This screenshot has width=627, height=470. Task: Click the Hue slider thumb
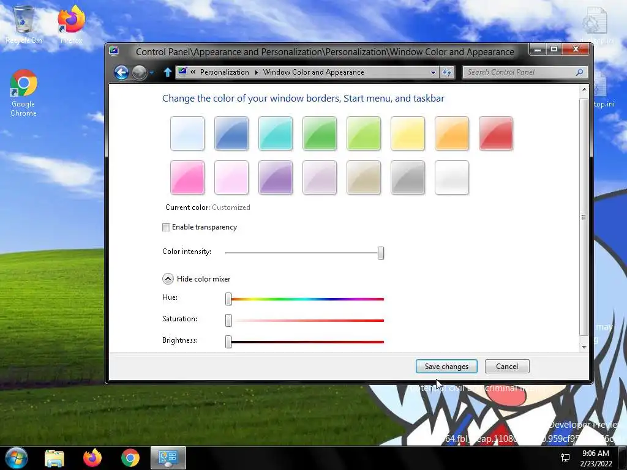coord(228,299)
